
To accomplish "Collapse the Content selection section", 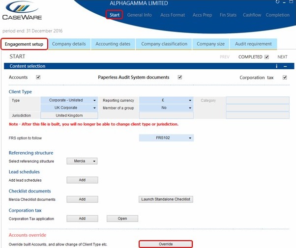I will [x=285, y=66].
